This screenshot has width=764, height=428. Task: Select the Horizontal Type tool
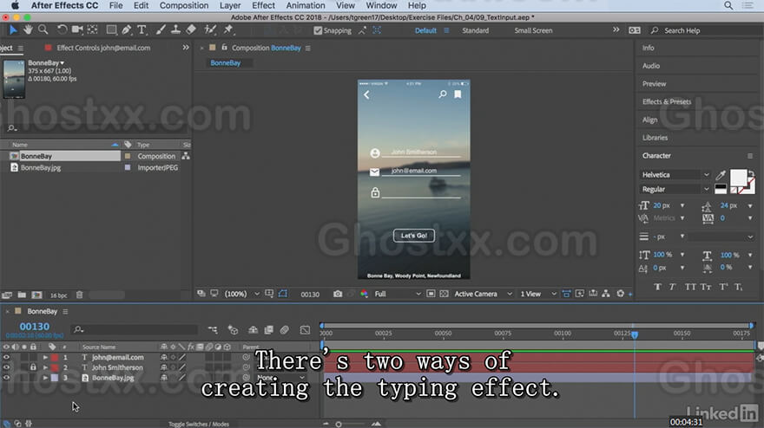tap(142, 30)
